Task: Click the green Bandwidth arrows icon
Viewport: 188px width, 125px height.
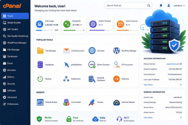Action: (67, 24)
